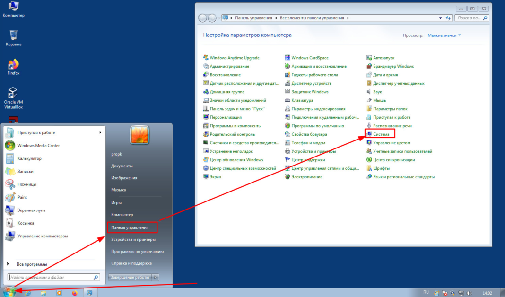
Task: Open Справка и поддержка entry
Action: 131,263
